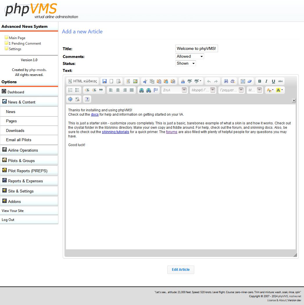Image resolution: width=304 pixels, height=305 pixels.
Task: Apply block quote formatting
Action: point(101,90)
